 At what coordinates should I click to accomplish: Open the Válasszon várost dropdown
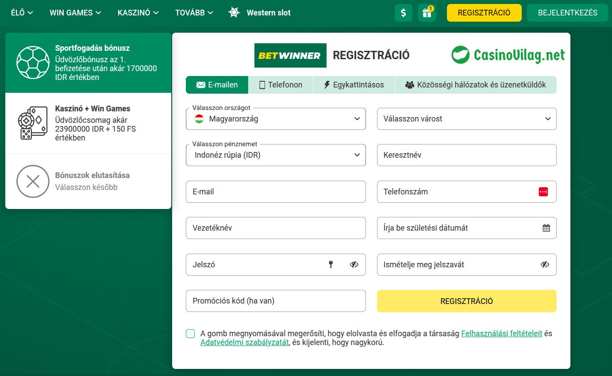pos(467,119)
